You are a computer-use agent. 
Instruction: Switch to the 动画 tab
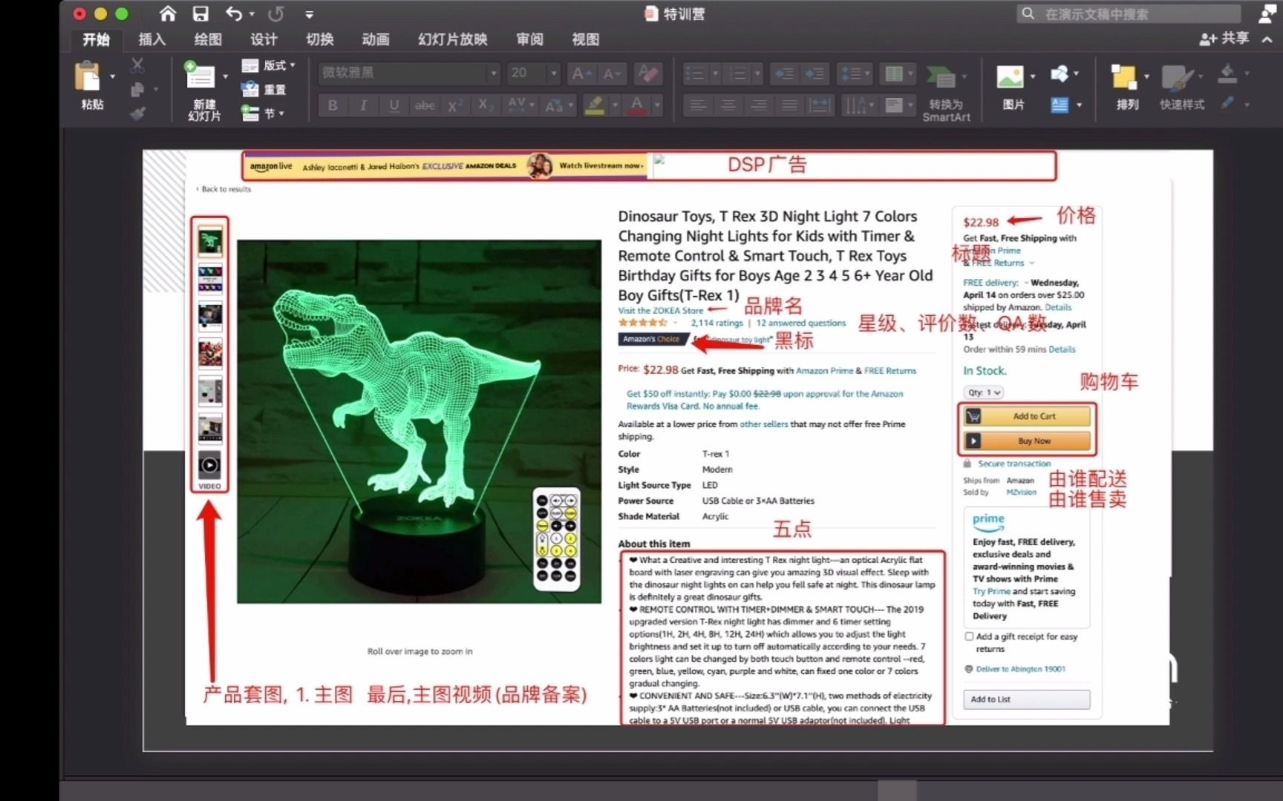[x=376, y=39]
